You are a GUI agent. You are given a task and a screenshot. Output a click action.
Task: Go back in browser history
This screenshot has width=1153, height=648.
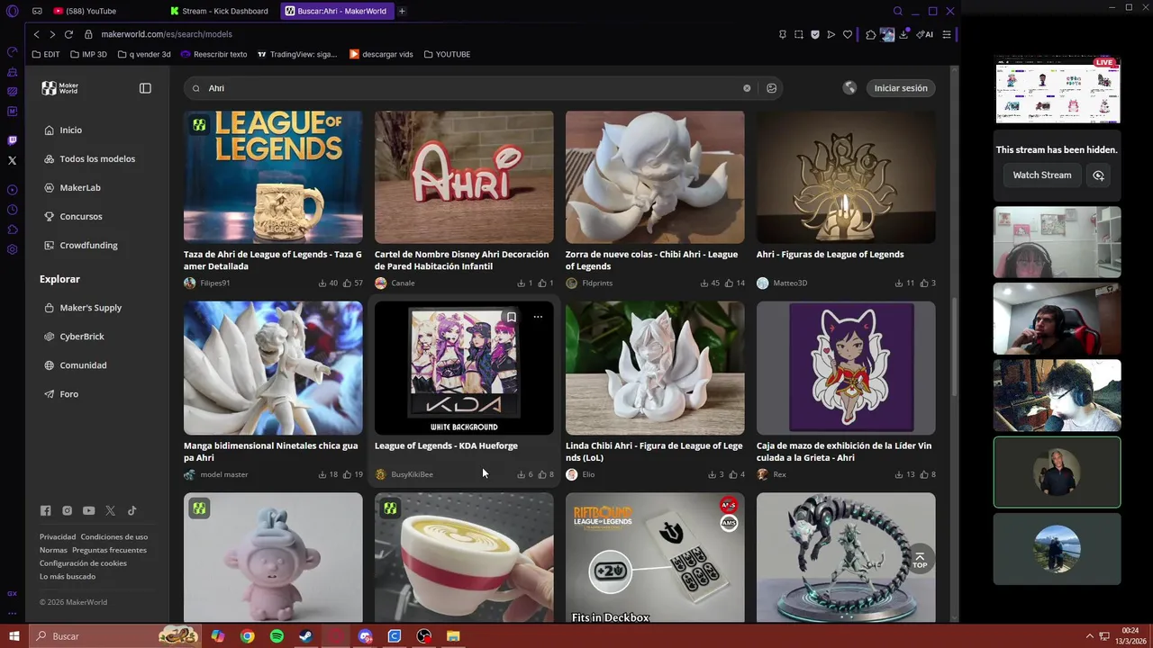click(x=36, y=34)
